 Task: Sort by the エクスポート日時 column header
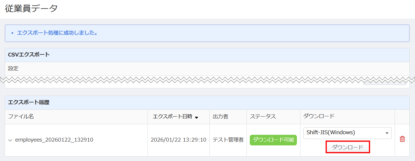172,117
